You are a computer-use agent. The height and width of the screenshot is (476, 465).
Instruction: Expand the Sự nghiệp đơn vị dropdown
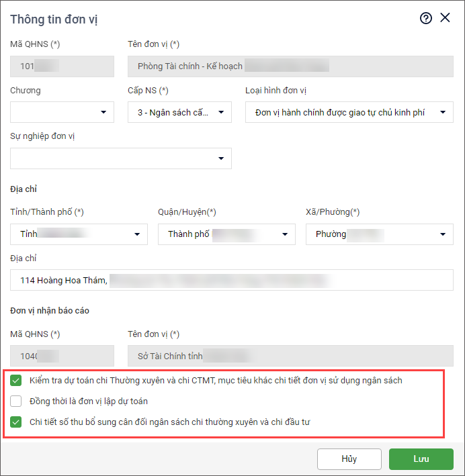click(x=221, y=158)
